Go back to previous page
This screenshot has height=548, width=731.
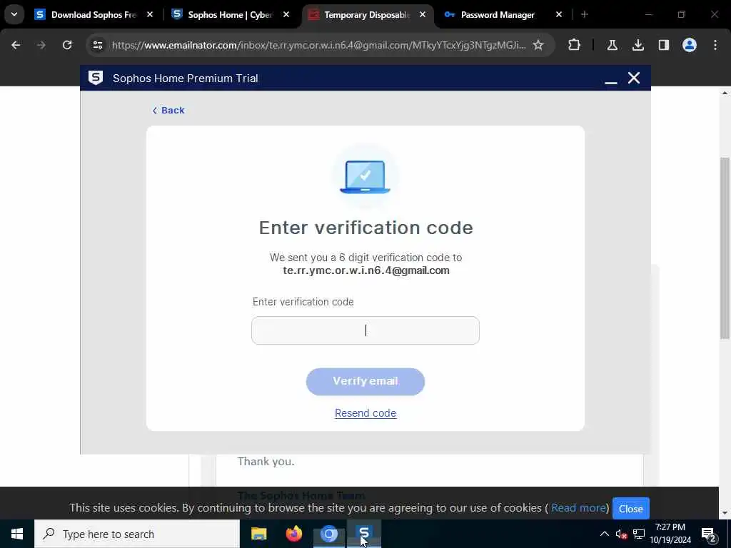click(16, 45)
